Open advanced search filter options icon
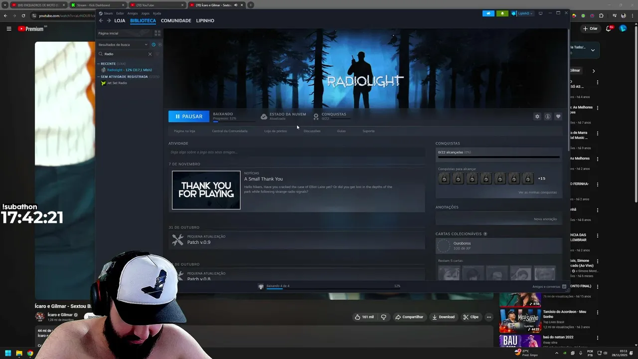 click(158, 54)
